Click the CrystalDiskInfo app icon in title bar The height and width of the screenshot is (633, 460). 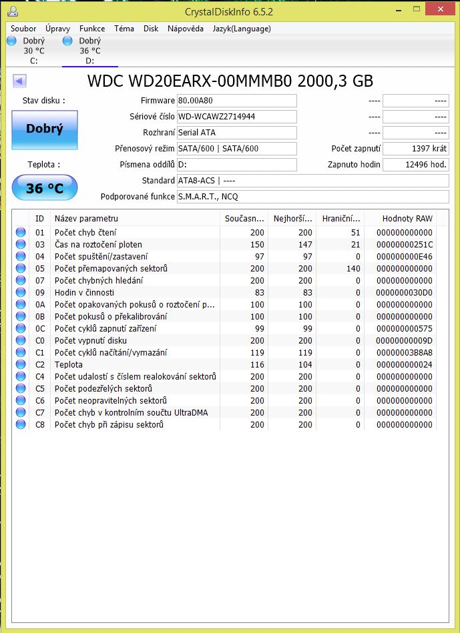tap(13, 11)
